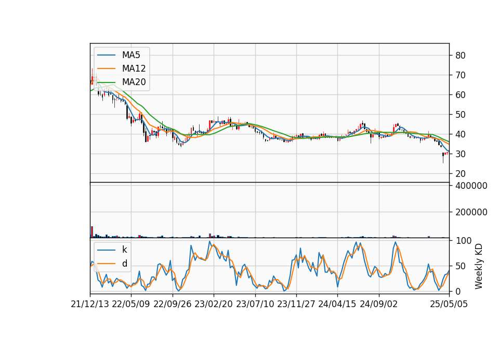Click the price axis value 20

coord(461,174)
